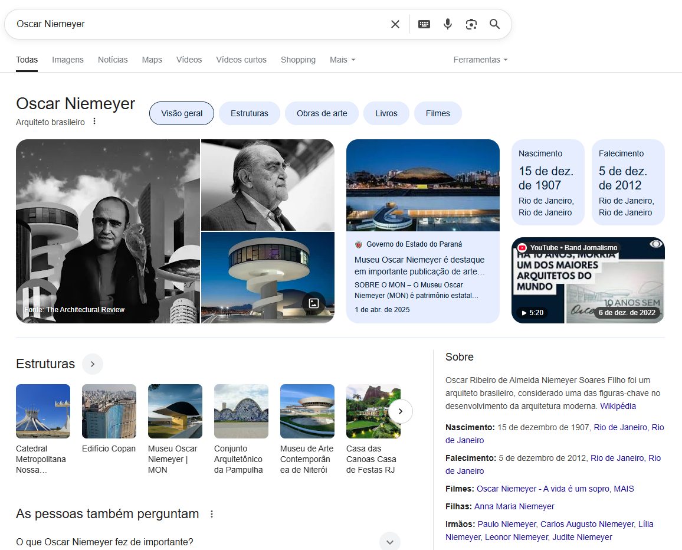
Task: Open the three-dot menu beside Arquiteto brasileiro
Action: click(94, 122)
